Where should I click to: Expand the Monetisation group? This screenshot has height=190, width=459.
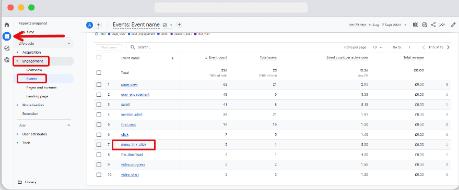click(18, 105)
